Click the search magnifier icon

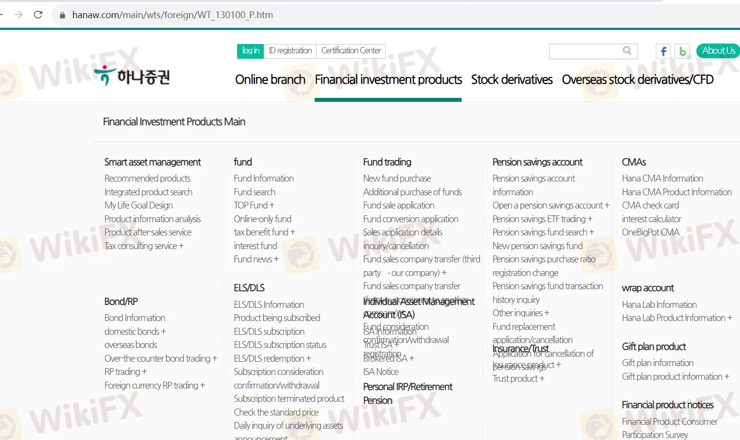(x=627, y=51)
